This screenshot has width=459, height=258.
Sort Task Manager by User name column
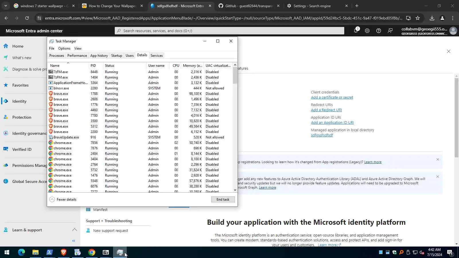point(158,65)
